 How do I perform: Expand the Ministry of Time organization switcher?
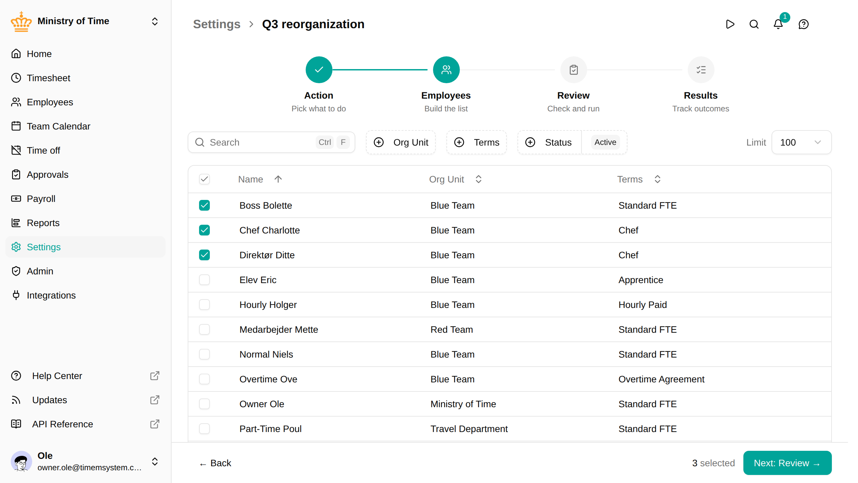click(x=155, y=21)
